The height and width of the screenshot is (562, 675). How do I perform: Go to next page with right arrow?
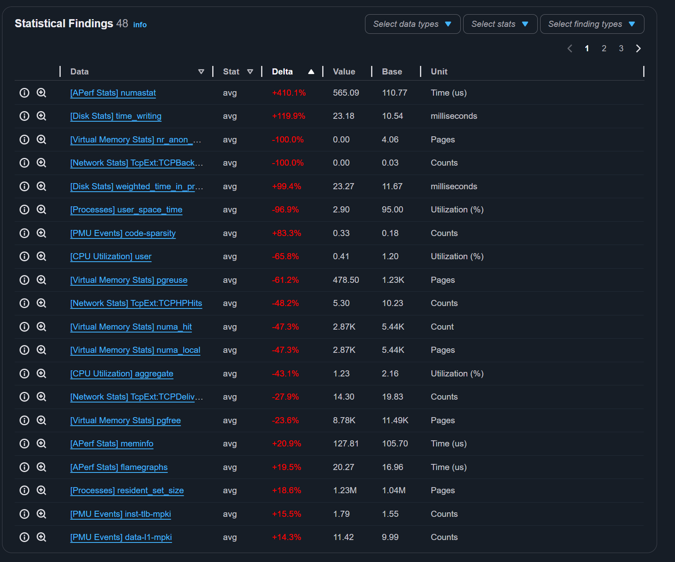(x=638, y=48)
